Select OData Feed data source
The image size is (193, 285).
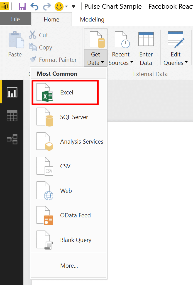[69, 215]
